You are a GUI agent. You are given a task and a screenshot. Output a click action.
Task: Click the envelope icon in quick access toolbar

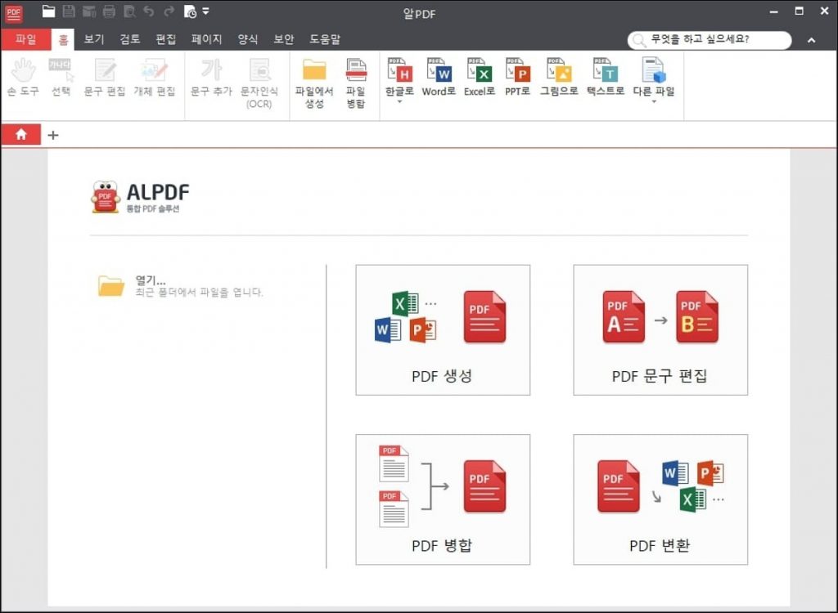pyautogui.click(x=88, y=11)
